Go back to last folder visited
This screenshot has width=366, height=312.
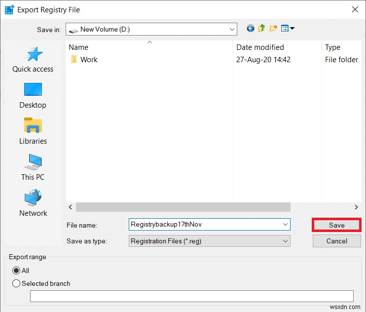[x=251, y=29]
